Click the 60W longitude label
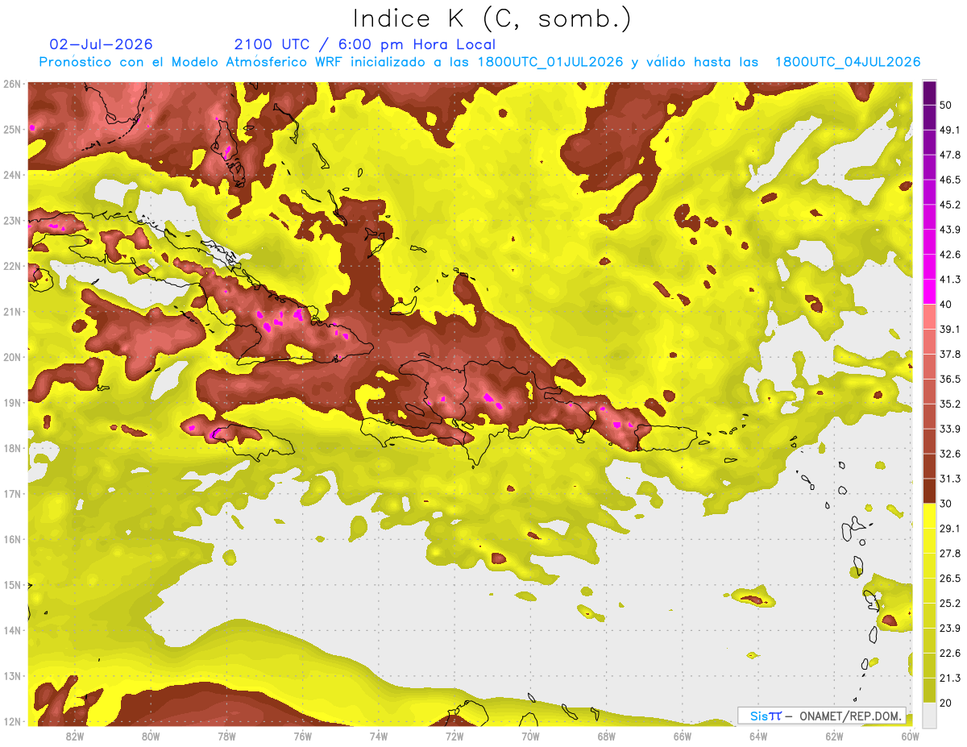The width and height of the screenshot is (967, 747). coord(909,737)
